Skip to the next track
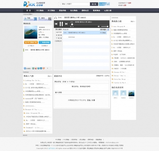Viewport: 159px width, 151px height. [x=66, y=24]
